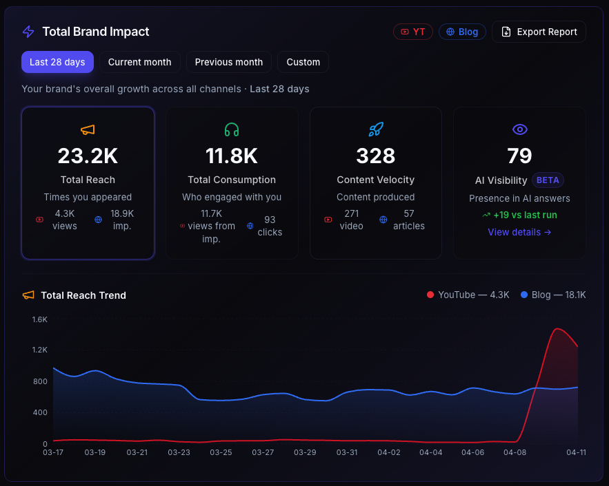Toggle the YT channel filter
Image resolution: width=609 pixels, height=486 pixels.
(x=412, y=31)
